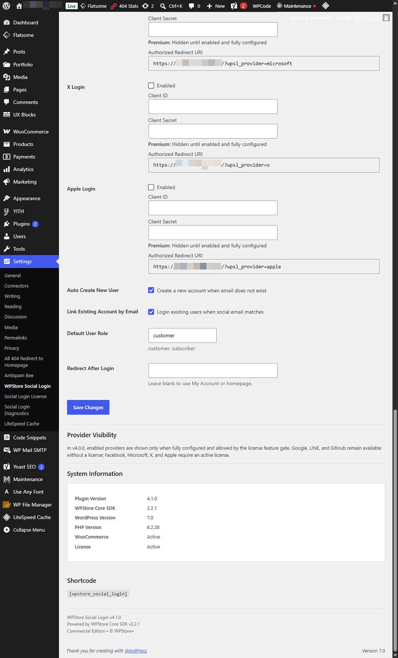Screen dimensions: 398x658
Task: Enable the X Login checkbox
Action: coord(151,86)
